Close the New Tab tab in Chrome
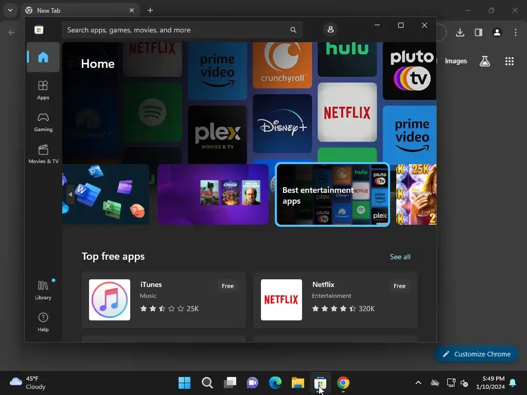 tap(132, 10)
